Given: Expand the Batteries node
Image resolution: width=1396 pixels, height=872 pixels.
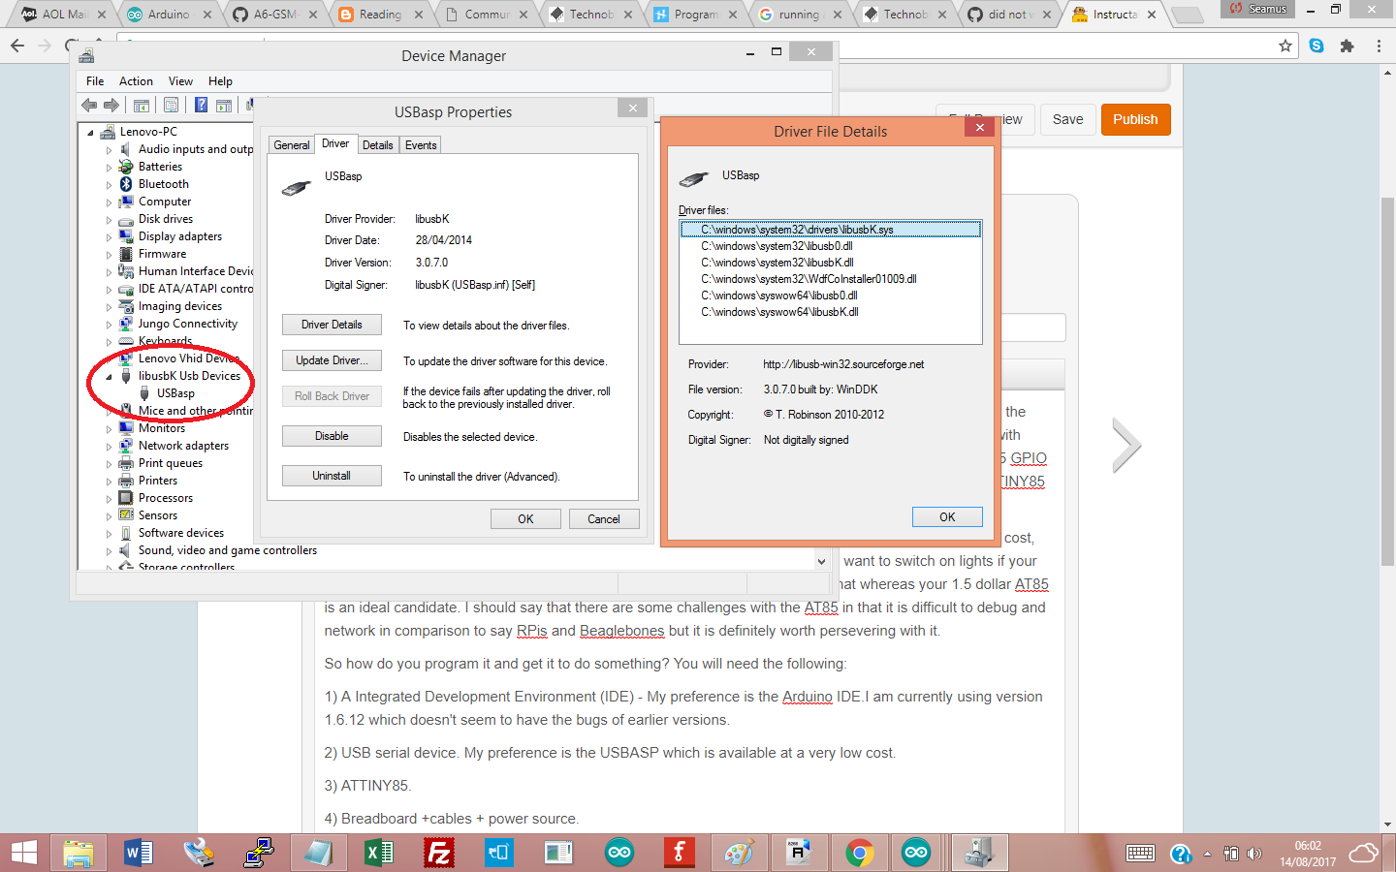Looking at the screenshot, I should point(109,168).
